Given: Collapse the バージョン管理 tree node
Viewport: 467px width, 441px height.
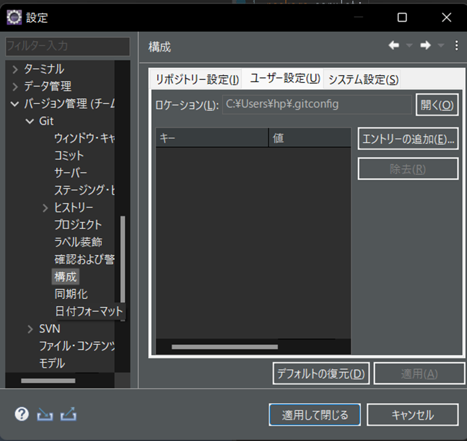Looking at the screenshot, I should tap(14, 103).
